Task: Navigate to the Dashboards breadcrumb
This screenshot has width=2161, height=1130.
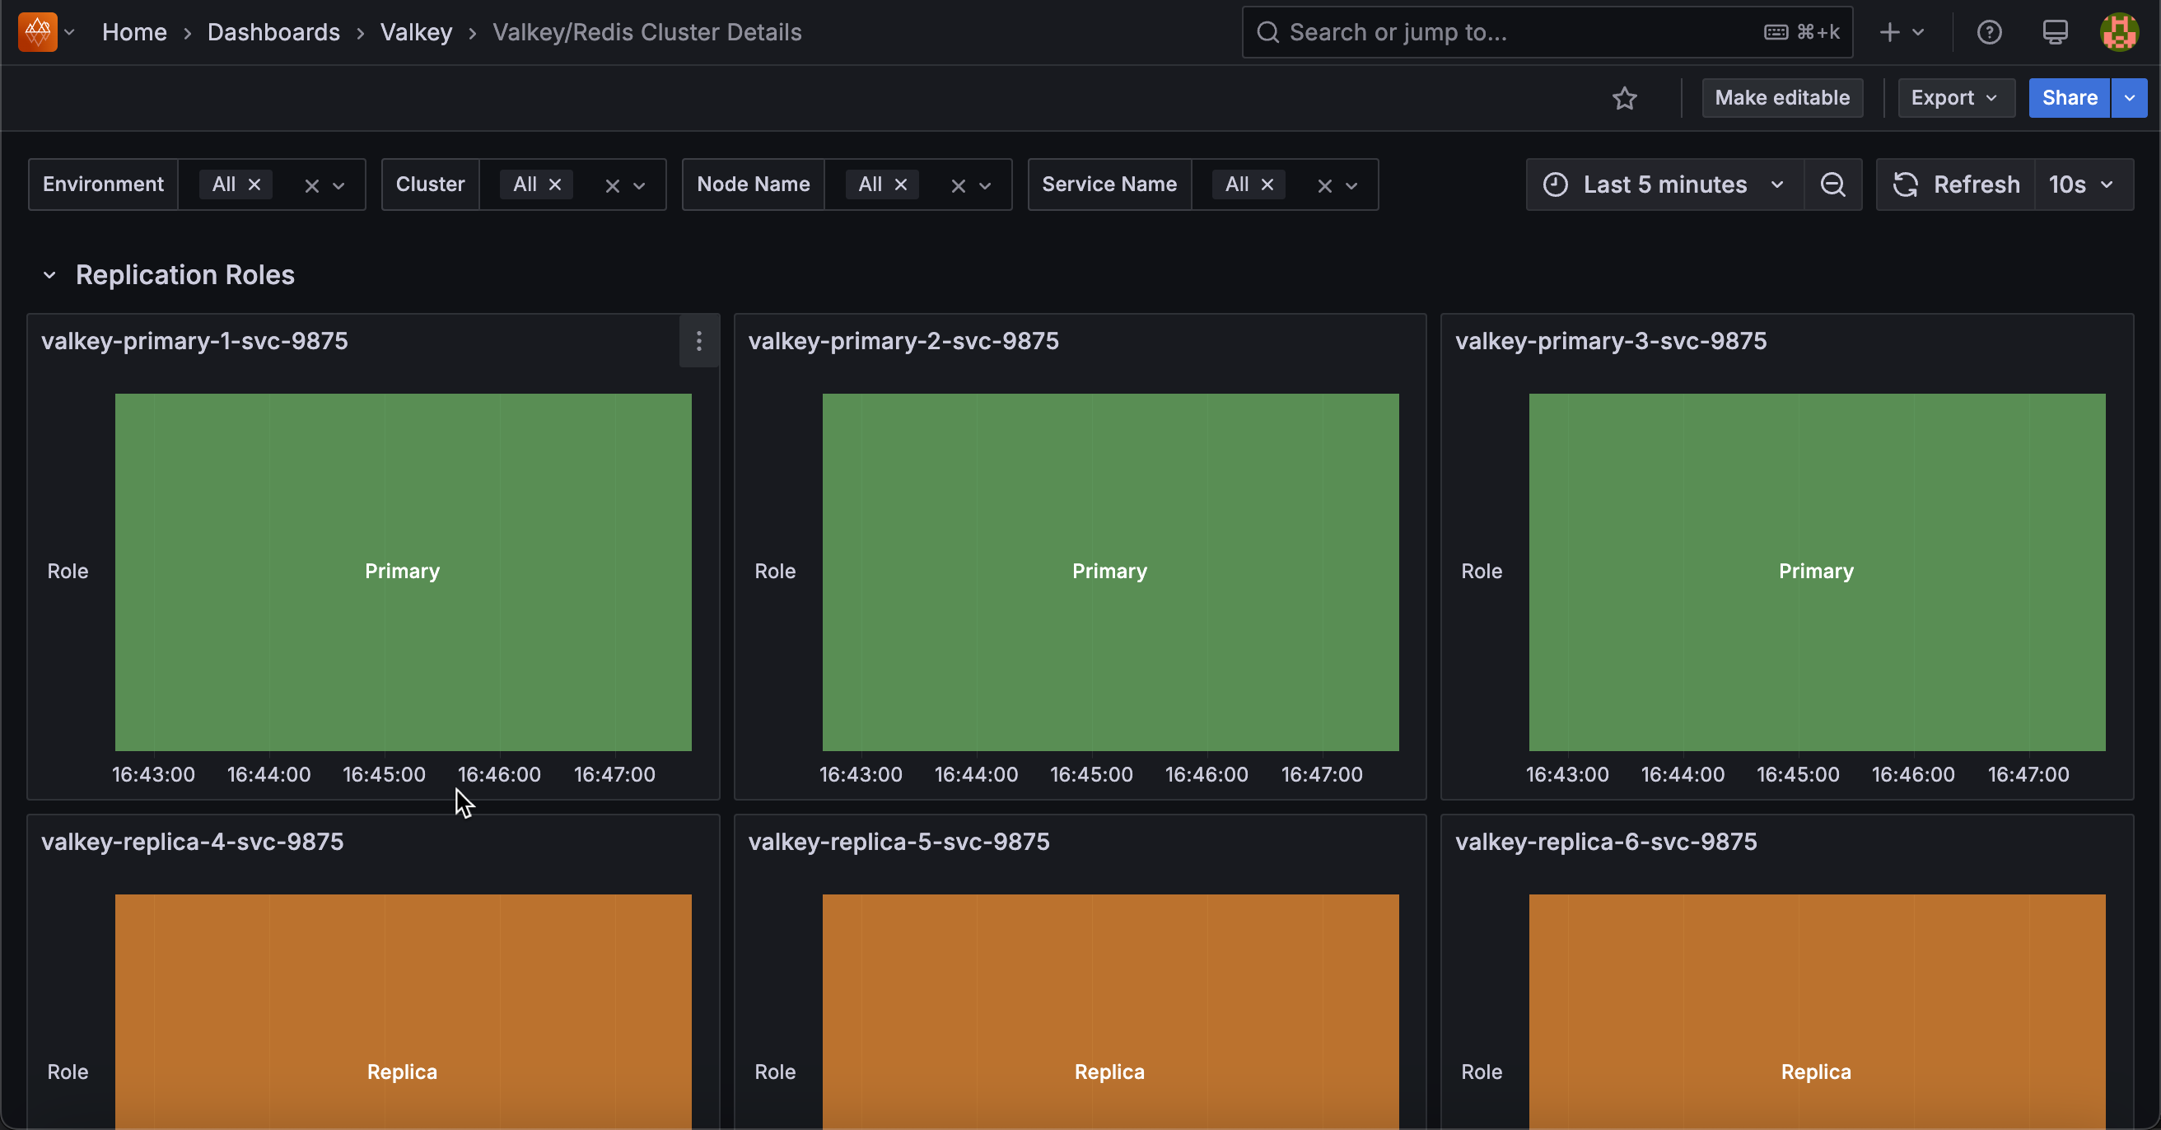Action: 273,32
